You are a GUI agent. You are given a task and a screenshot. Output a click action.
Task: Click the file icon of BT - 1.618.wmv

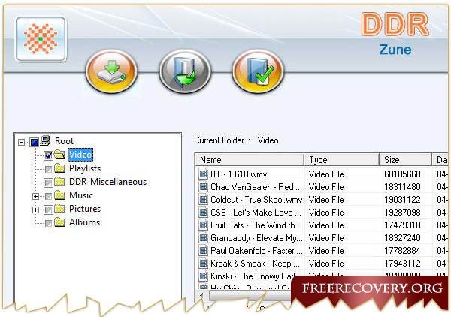click(204, 174)
